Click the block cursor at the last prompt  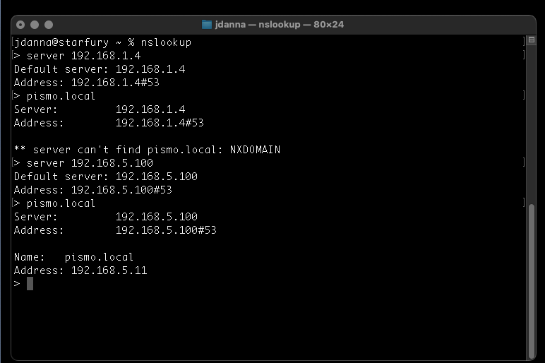[30, 284]
